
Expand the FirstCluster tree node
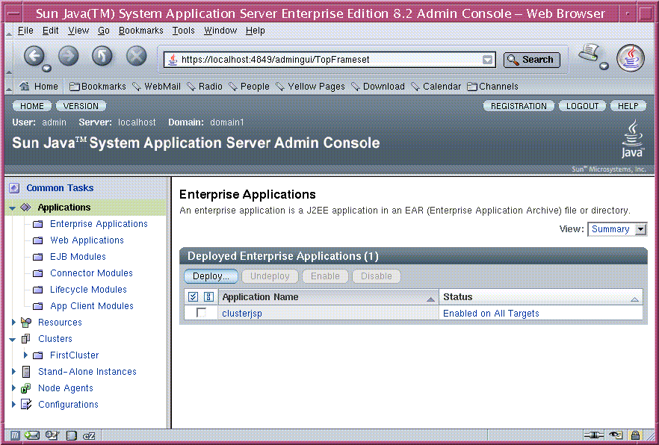tap(25, 355)
